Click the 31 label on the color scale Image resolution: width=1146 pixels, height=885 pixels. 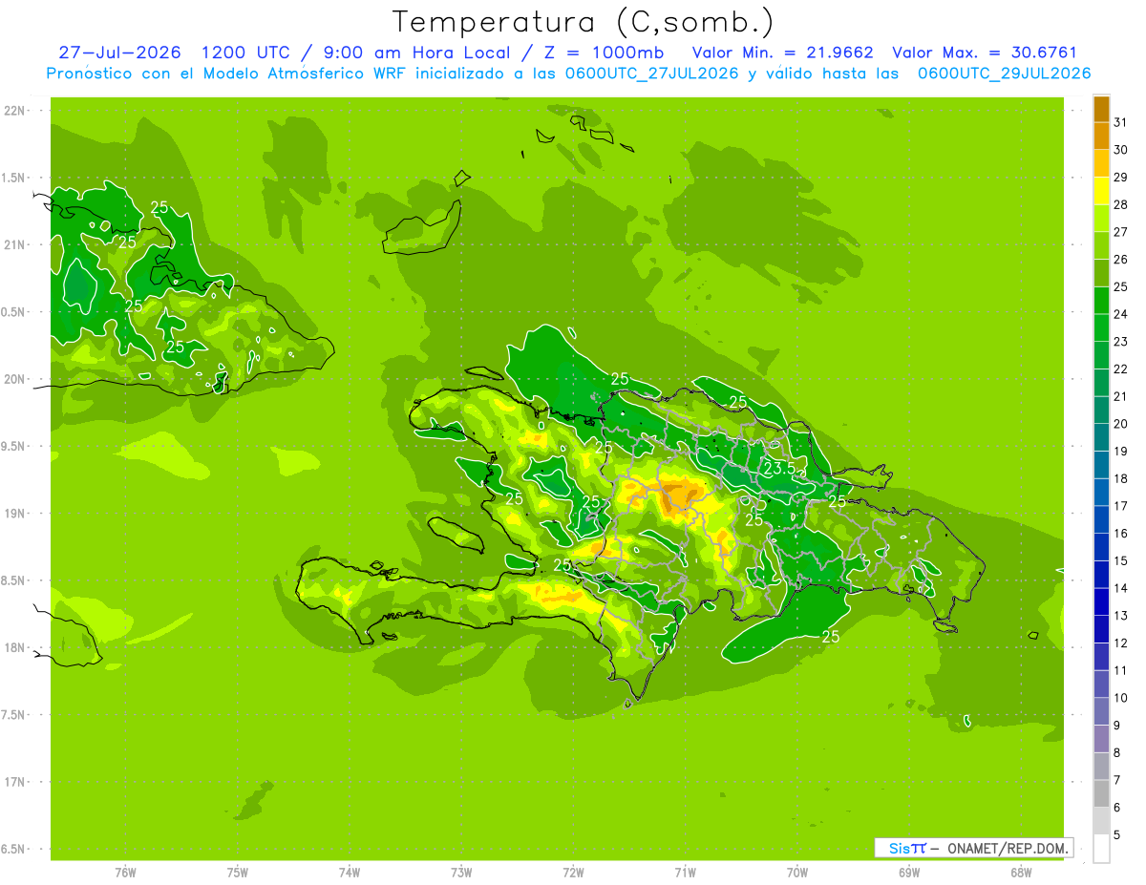[x=1120, y=122]
